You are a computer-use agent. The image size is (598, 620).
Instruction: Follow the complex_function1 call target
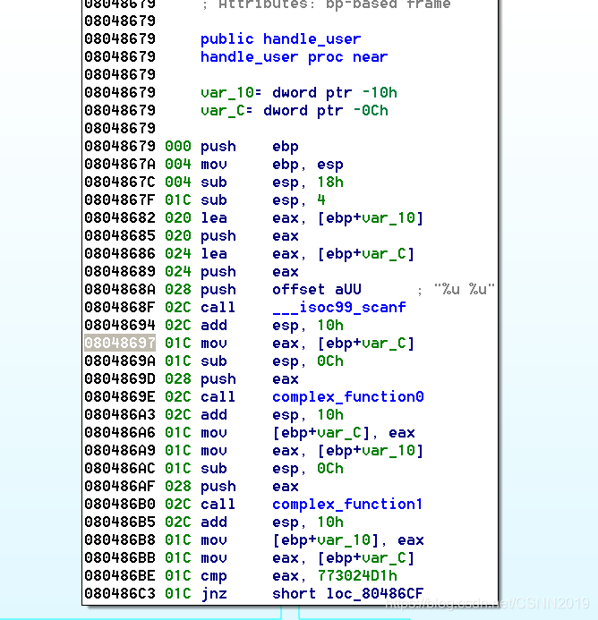pyautogui.click(x=347, y=505)
